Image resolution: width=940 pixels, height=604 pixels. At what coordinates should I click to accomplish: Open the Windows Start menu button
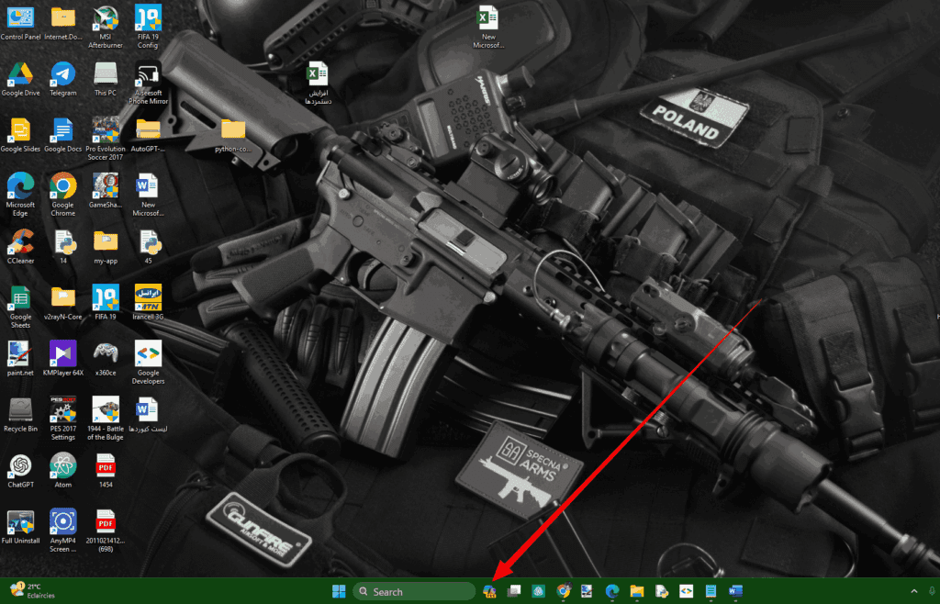point(339,591)
